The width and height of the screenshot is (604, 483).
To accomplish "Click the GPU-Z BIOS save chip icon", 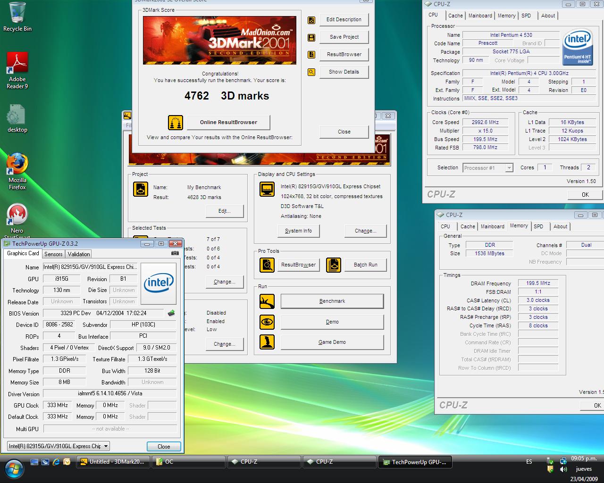I will pyautogui.click(x=171, y=313).
